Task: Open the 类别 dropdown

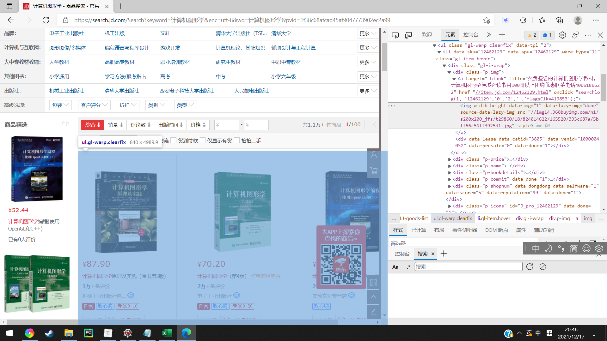Action: [x=156, y=105]
